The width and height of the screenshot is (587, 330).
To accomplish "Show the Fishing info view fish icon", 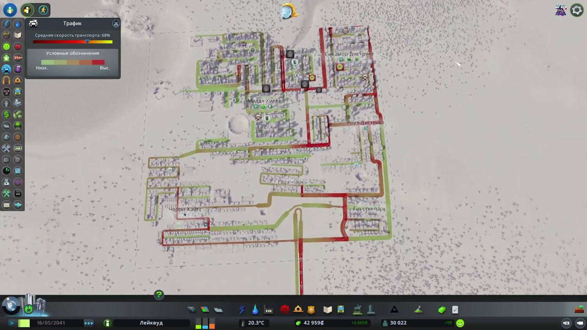I will click(18, 204).
